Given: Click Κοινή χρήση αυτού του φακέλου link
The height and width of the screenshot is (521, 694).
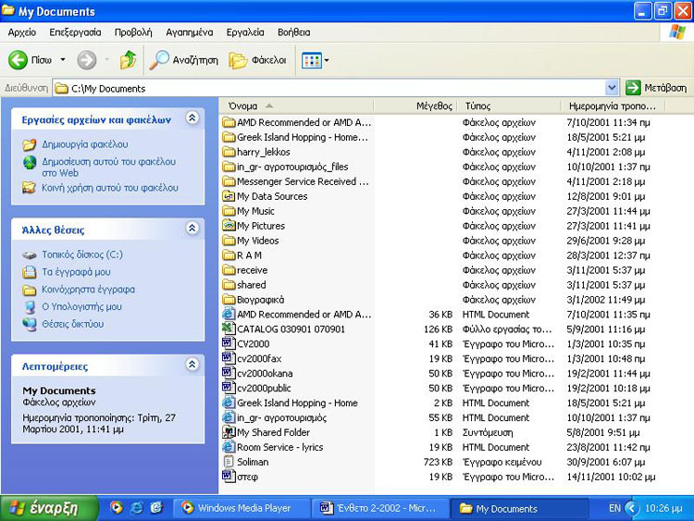Looking at the screenshot, I should click(x=110, y=188).
